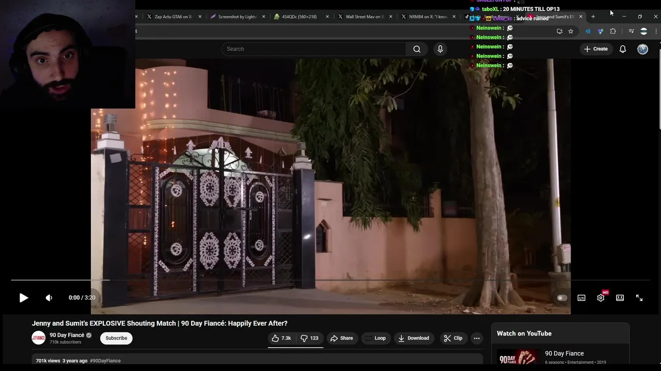Click the install/cast icon in the address bar
Screen dimensions: 661x371
click(559, 31)
